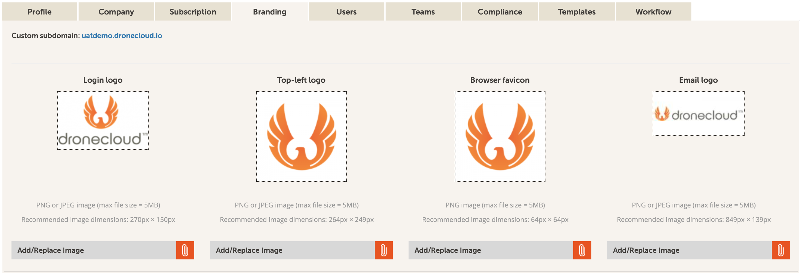
Task: Go to the Users tab
Action: point(347,12)
